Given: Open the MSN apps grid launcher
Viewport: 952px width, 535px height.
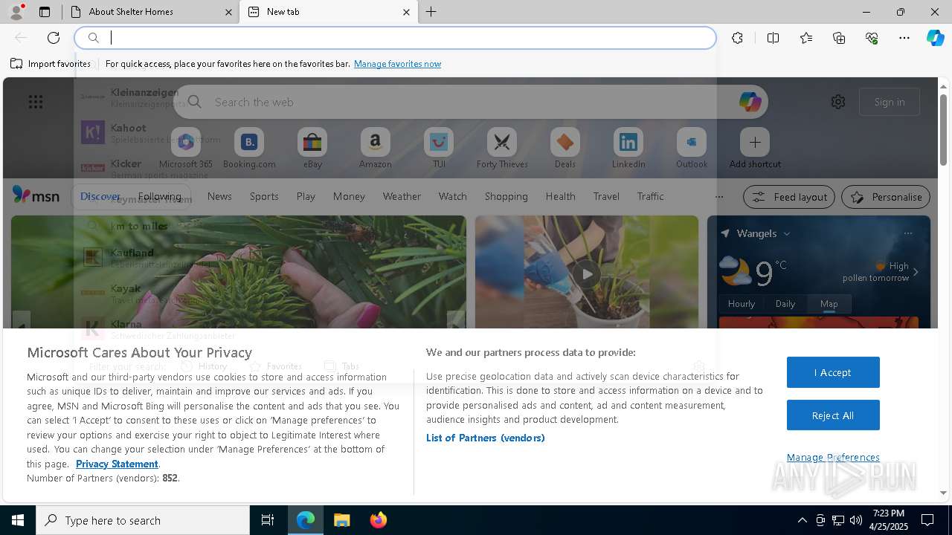Looking at the screenshot, I should pos(36,102).
